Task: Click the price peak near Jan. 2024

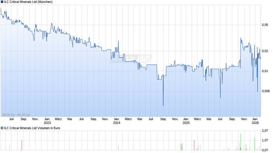Action: point(118,41)
